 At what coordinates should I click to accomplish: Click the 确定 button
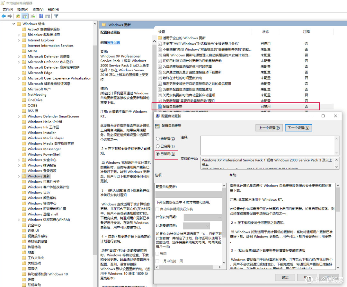click(x=285, y=277)
